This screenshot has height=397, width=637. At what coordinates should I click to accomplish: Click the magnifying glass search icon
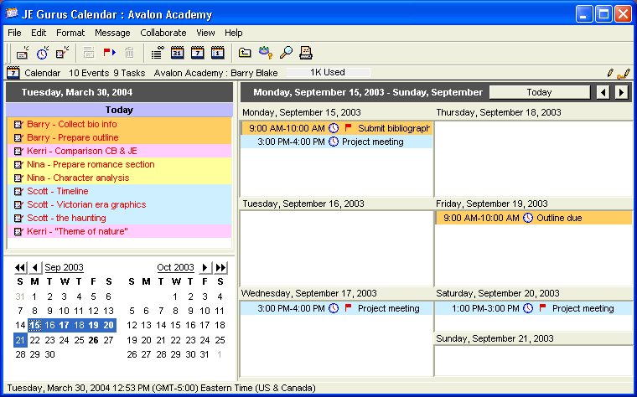(286, 53)
